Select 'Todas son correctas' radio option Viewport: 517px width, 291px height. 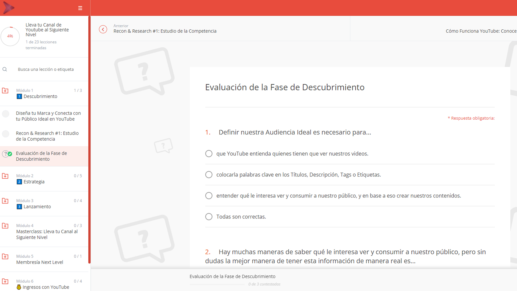(209, 217)
